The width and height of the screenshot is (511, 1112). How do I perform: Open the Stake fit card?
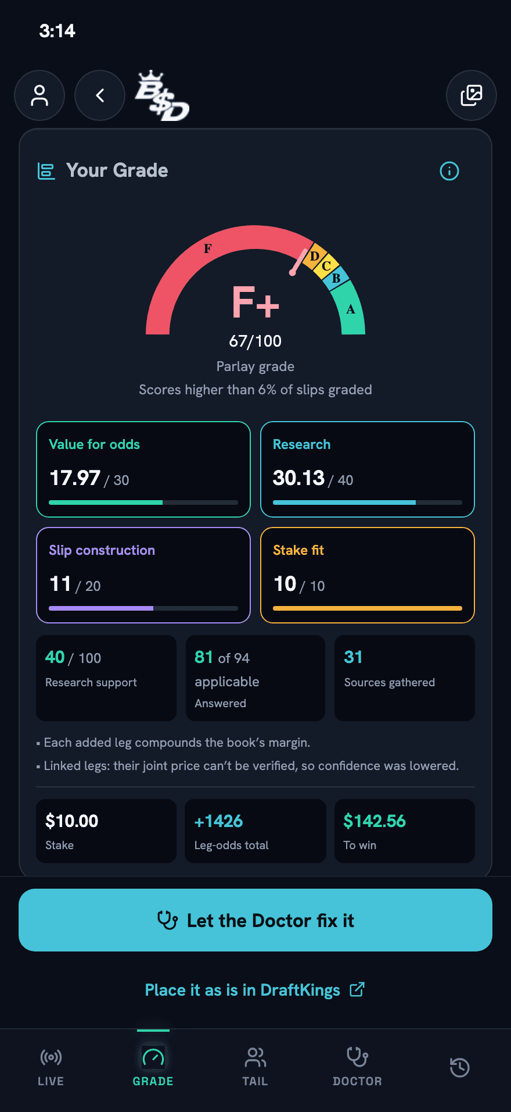368,575
